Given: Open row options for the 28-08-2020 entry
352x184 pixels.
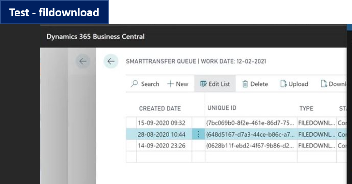Looking at the screenshot, I should [x=198, y=134].
